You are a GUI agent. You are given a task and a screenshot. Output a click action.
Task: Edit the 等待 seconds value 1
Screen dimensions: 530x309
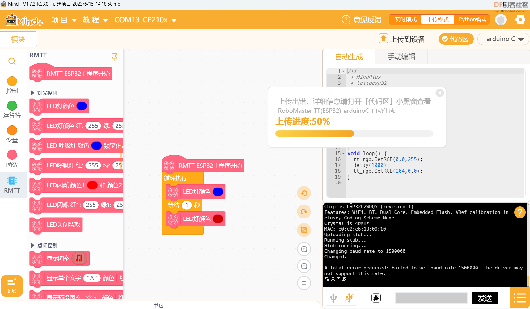187,205
